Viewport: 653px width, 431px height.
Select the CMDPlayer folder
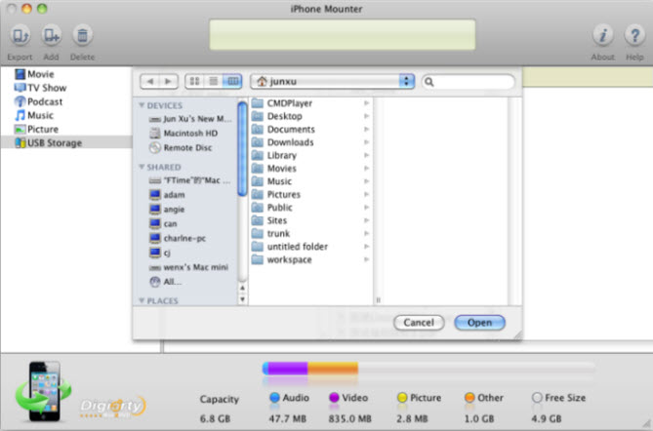[x=282, y=103]
